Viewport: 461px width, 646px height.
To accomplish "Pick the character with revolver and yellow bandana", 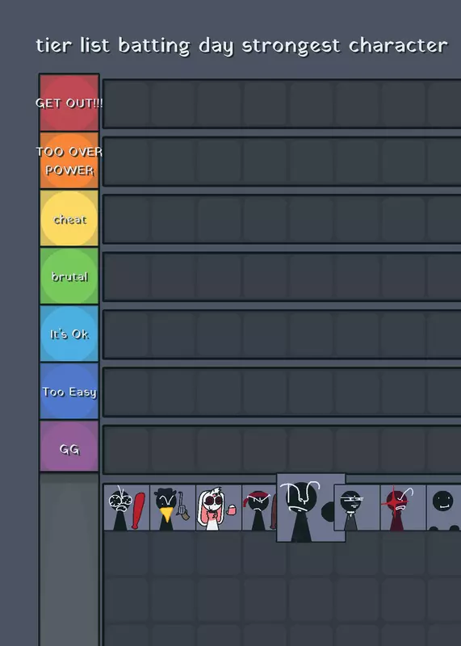I will click(173, 508).
